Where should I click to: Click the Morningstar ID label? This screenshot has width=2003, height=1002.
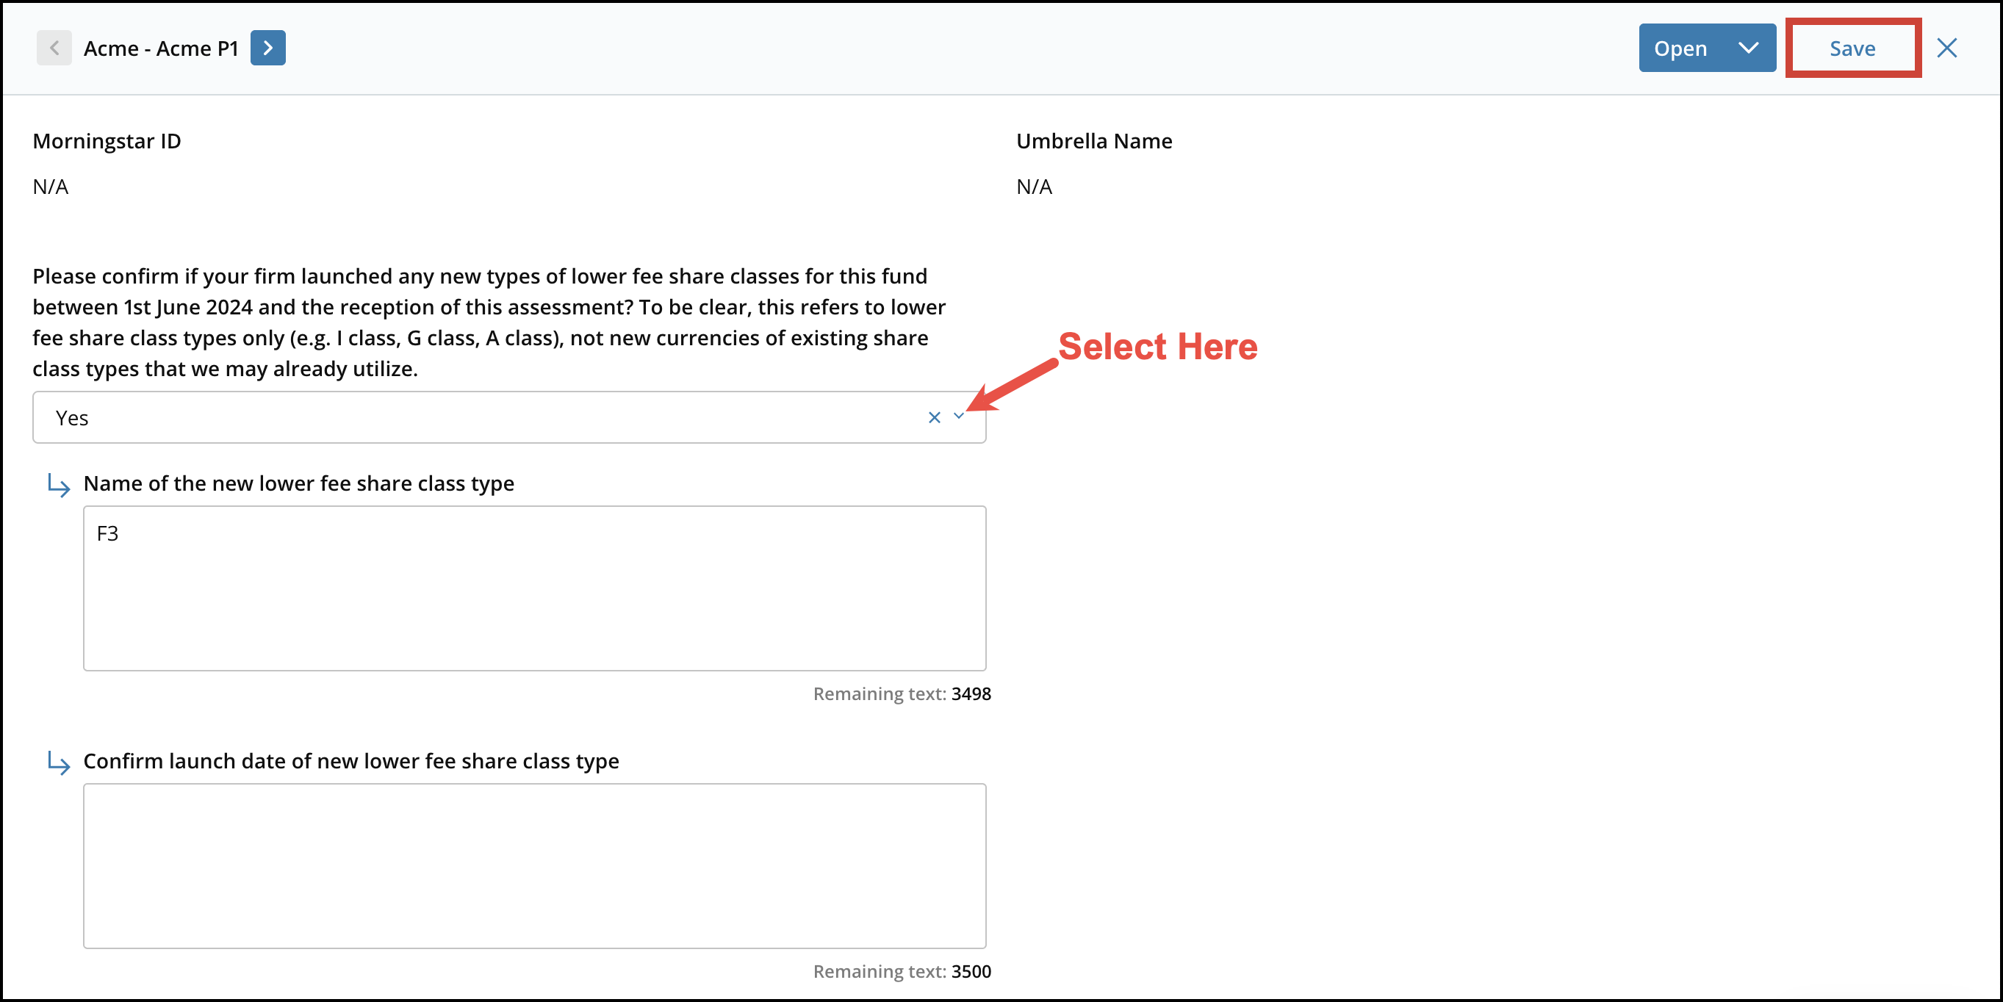(107, 142)
